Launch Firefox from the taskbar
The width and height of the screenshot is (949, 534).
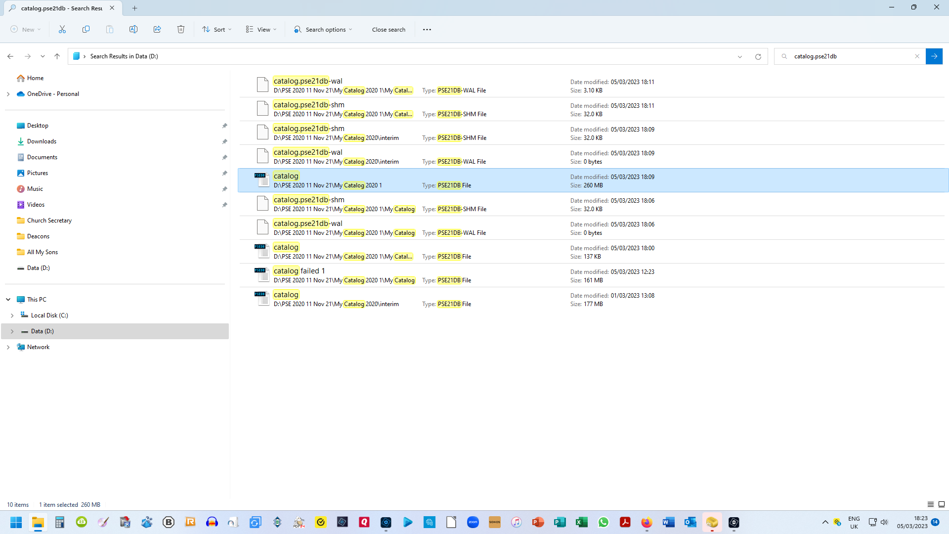647,522
